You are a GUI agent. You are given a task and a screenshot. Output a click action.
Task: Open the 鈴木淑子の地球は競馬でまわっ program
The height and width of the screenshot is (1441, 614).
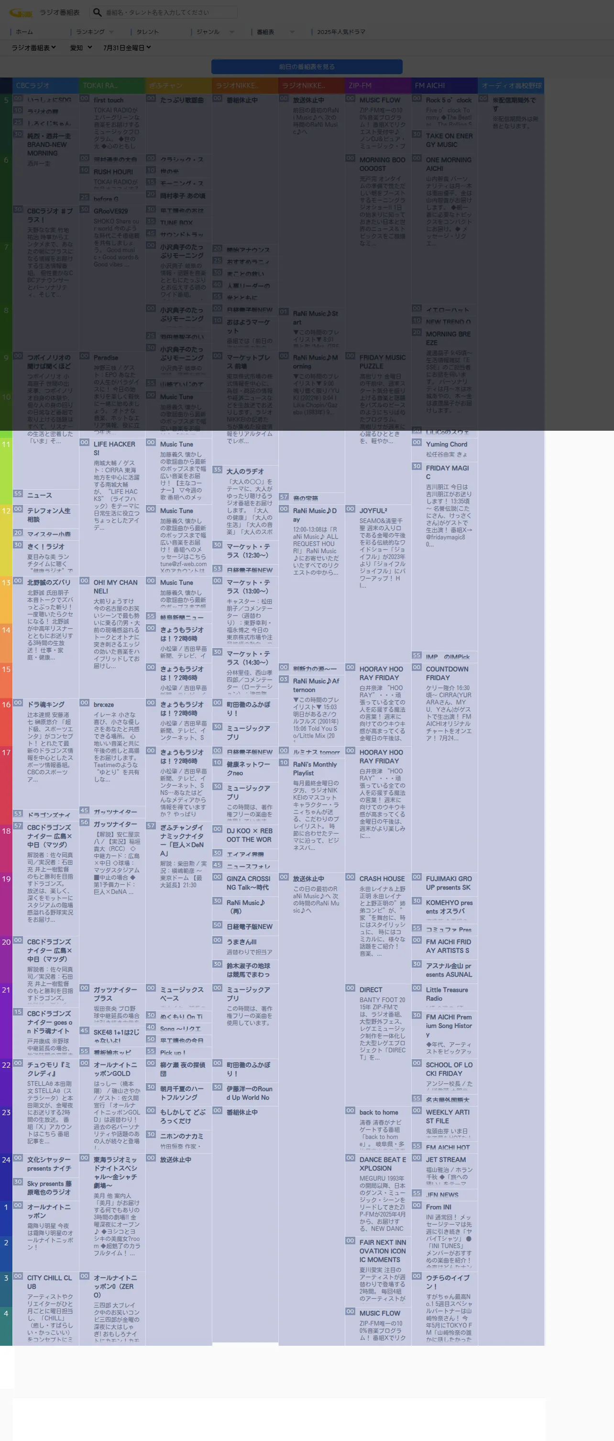point(248,970)
